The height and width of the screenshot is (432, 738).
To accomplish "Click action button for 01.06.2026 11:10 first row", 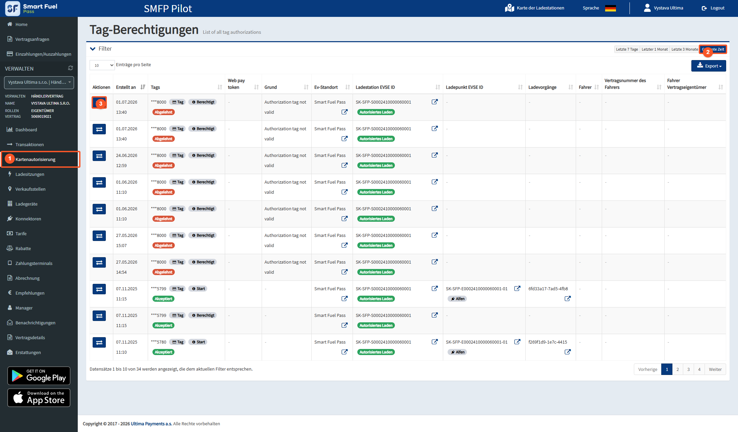I will tap(99, 183).
